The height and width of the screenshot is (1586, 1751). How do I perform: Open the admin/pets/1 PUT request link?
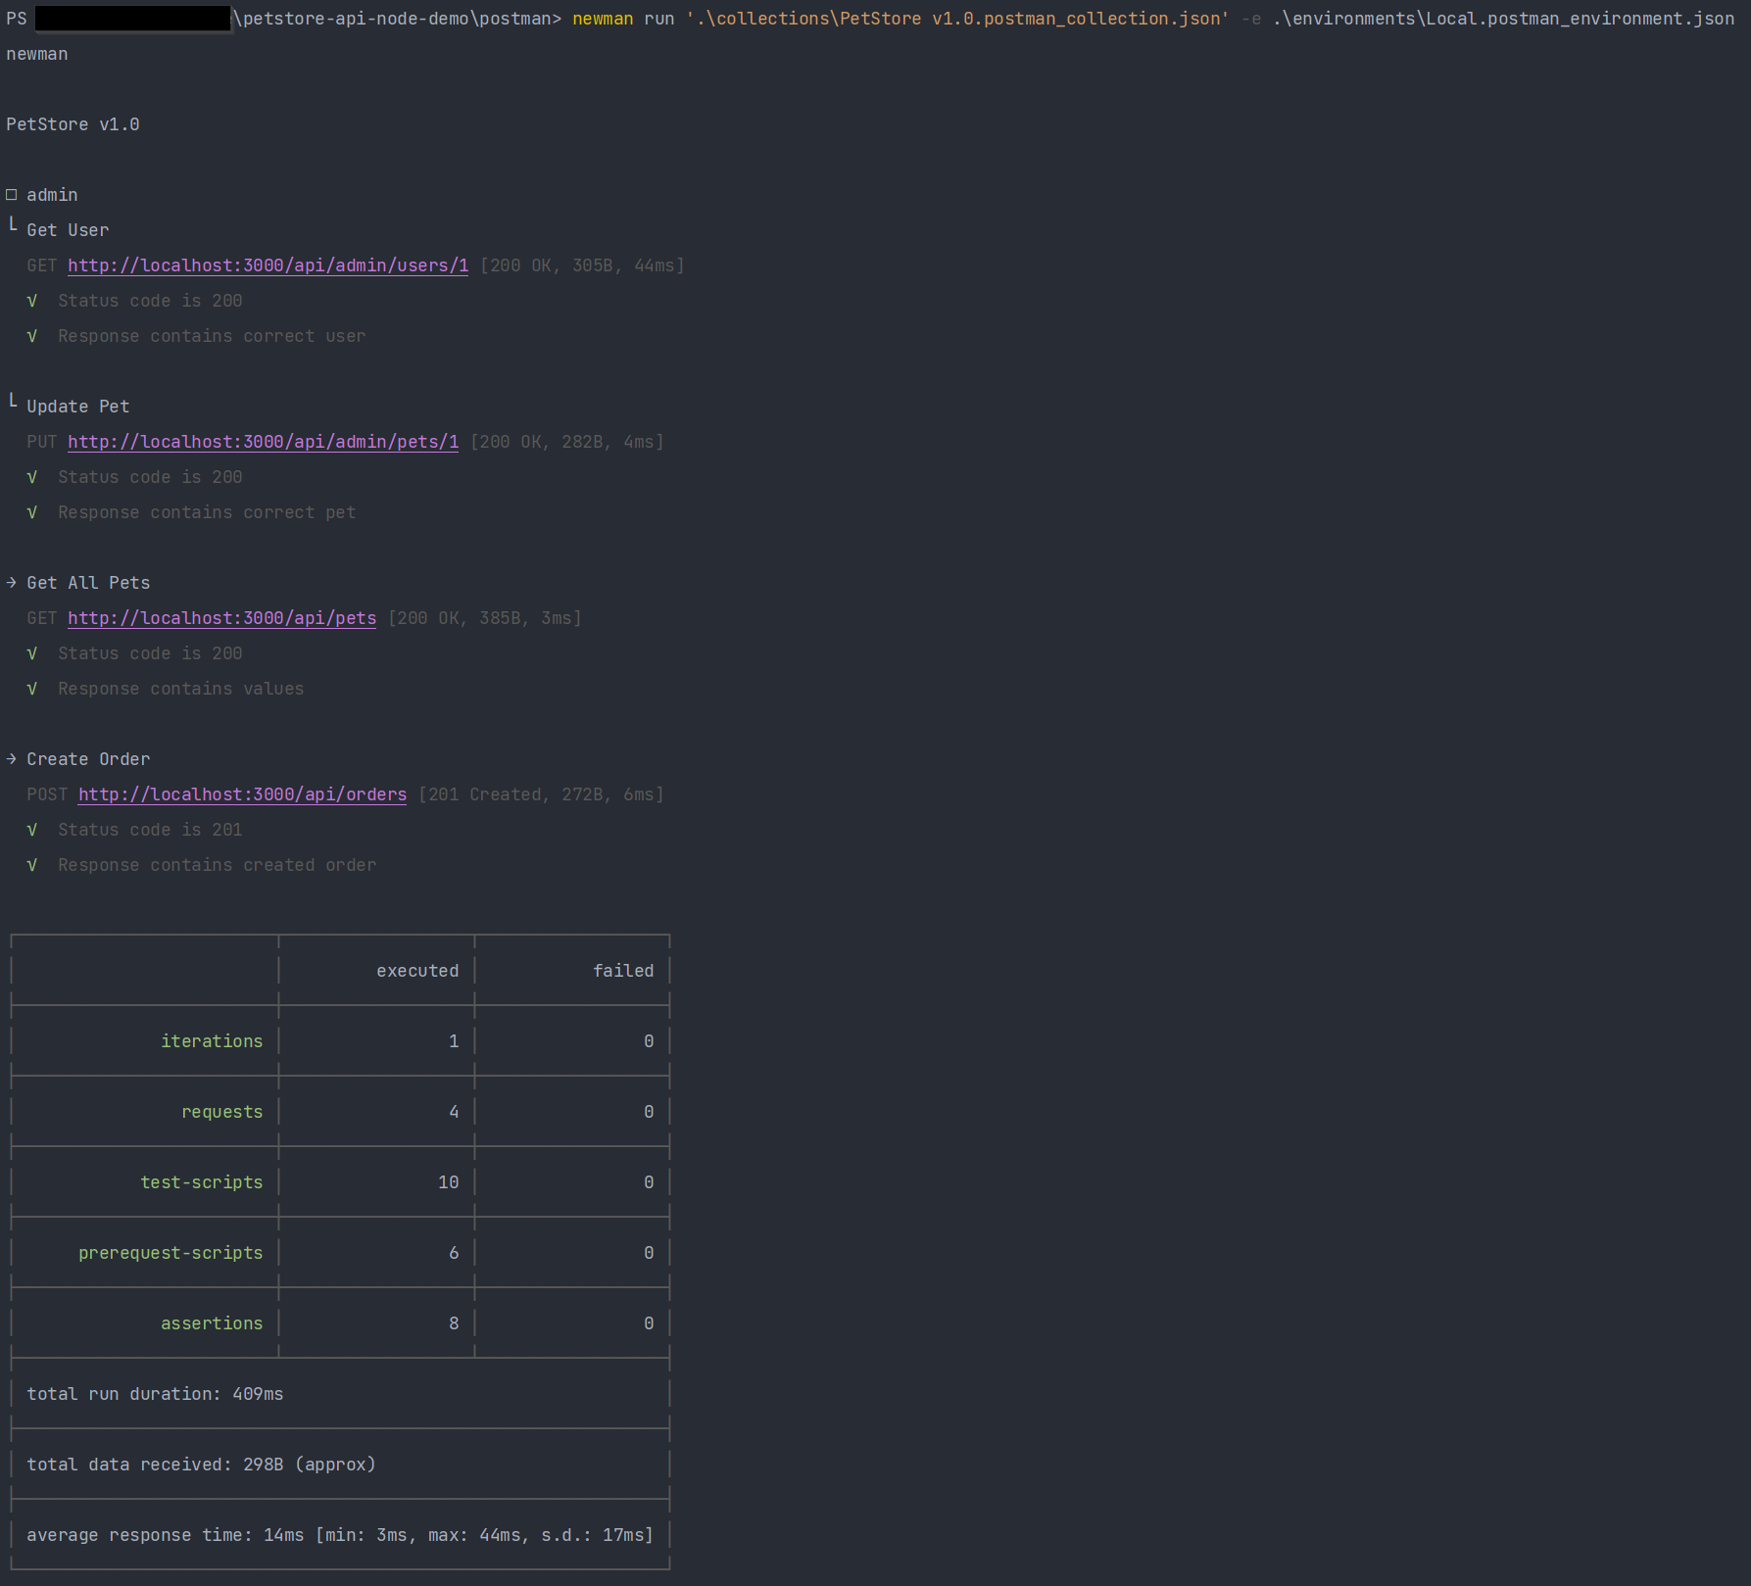[263, 442]
